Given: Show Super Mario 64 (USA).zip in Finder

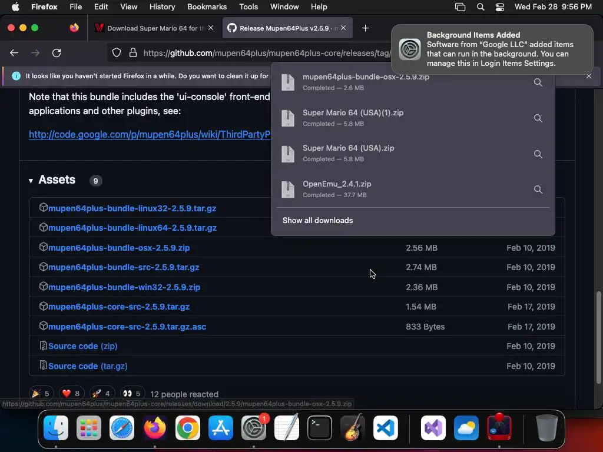Looking at the screenshot, I should pos(538,154).
